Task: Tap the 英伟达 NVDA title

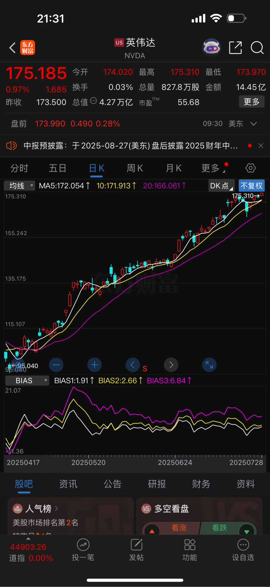Action: [135, 48]
